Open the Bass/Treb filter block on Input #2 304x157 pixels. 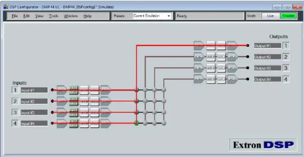coord(74,101)
